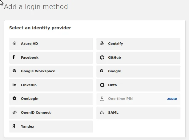This screenshot has height=140, width=189.
Task: Select the Google Workspace provider
Action: pos(51,71)
